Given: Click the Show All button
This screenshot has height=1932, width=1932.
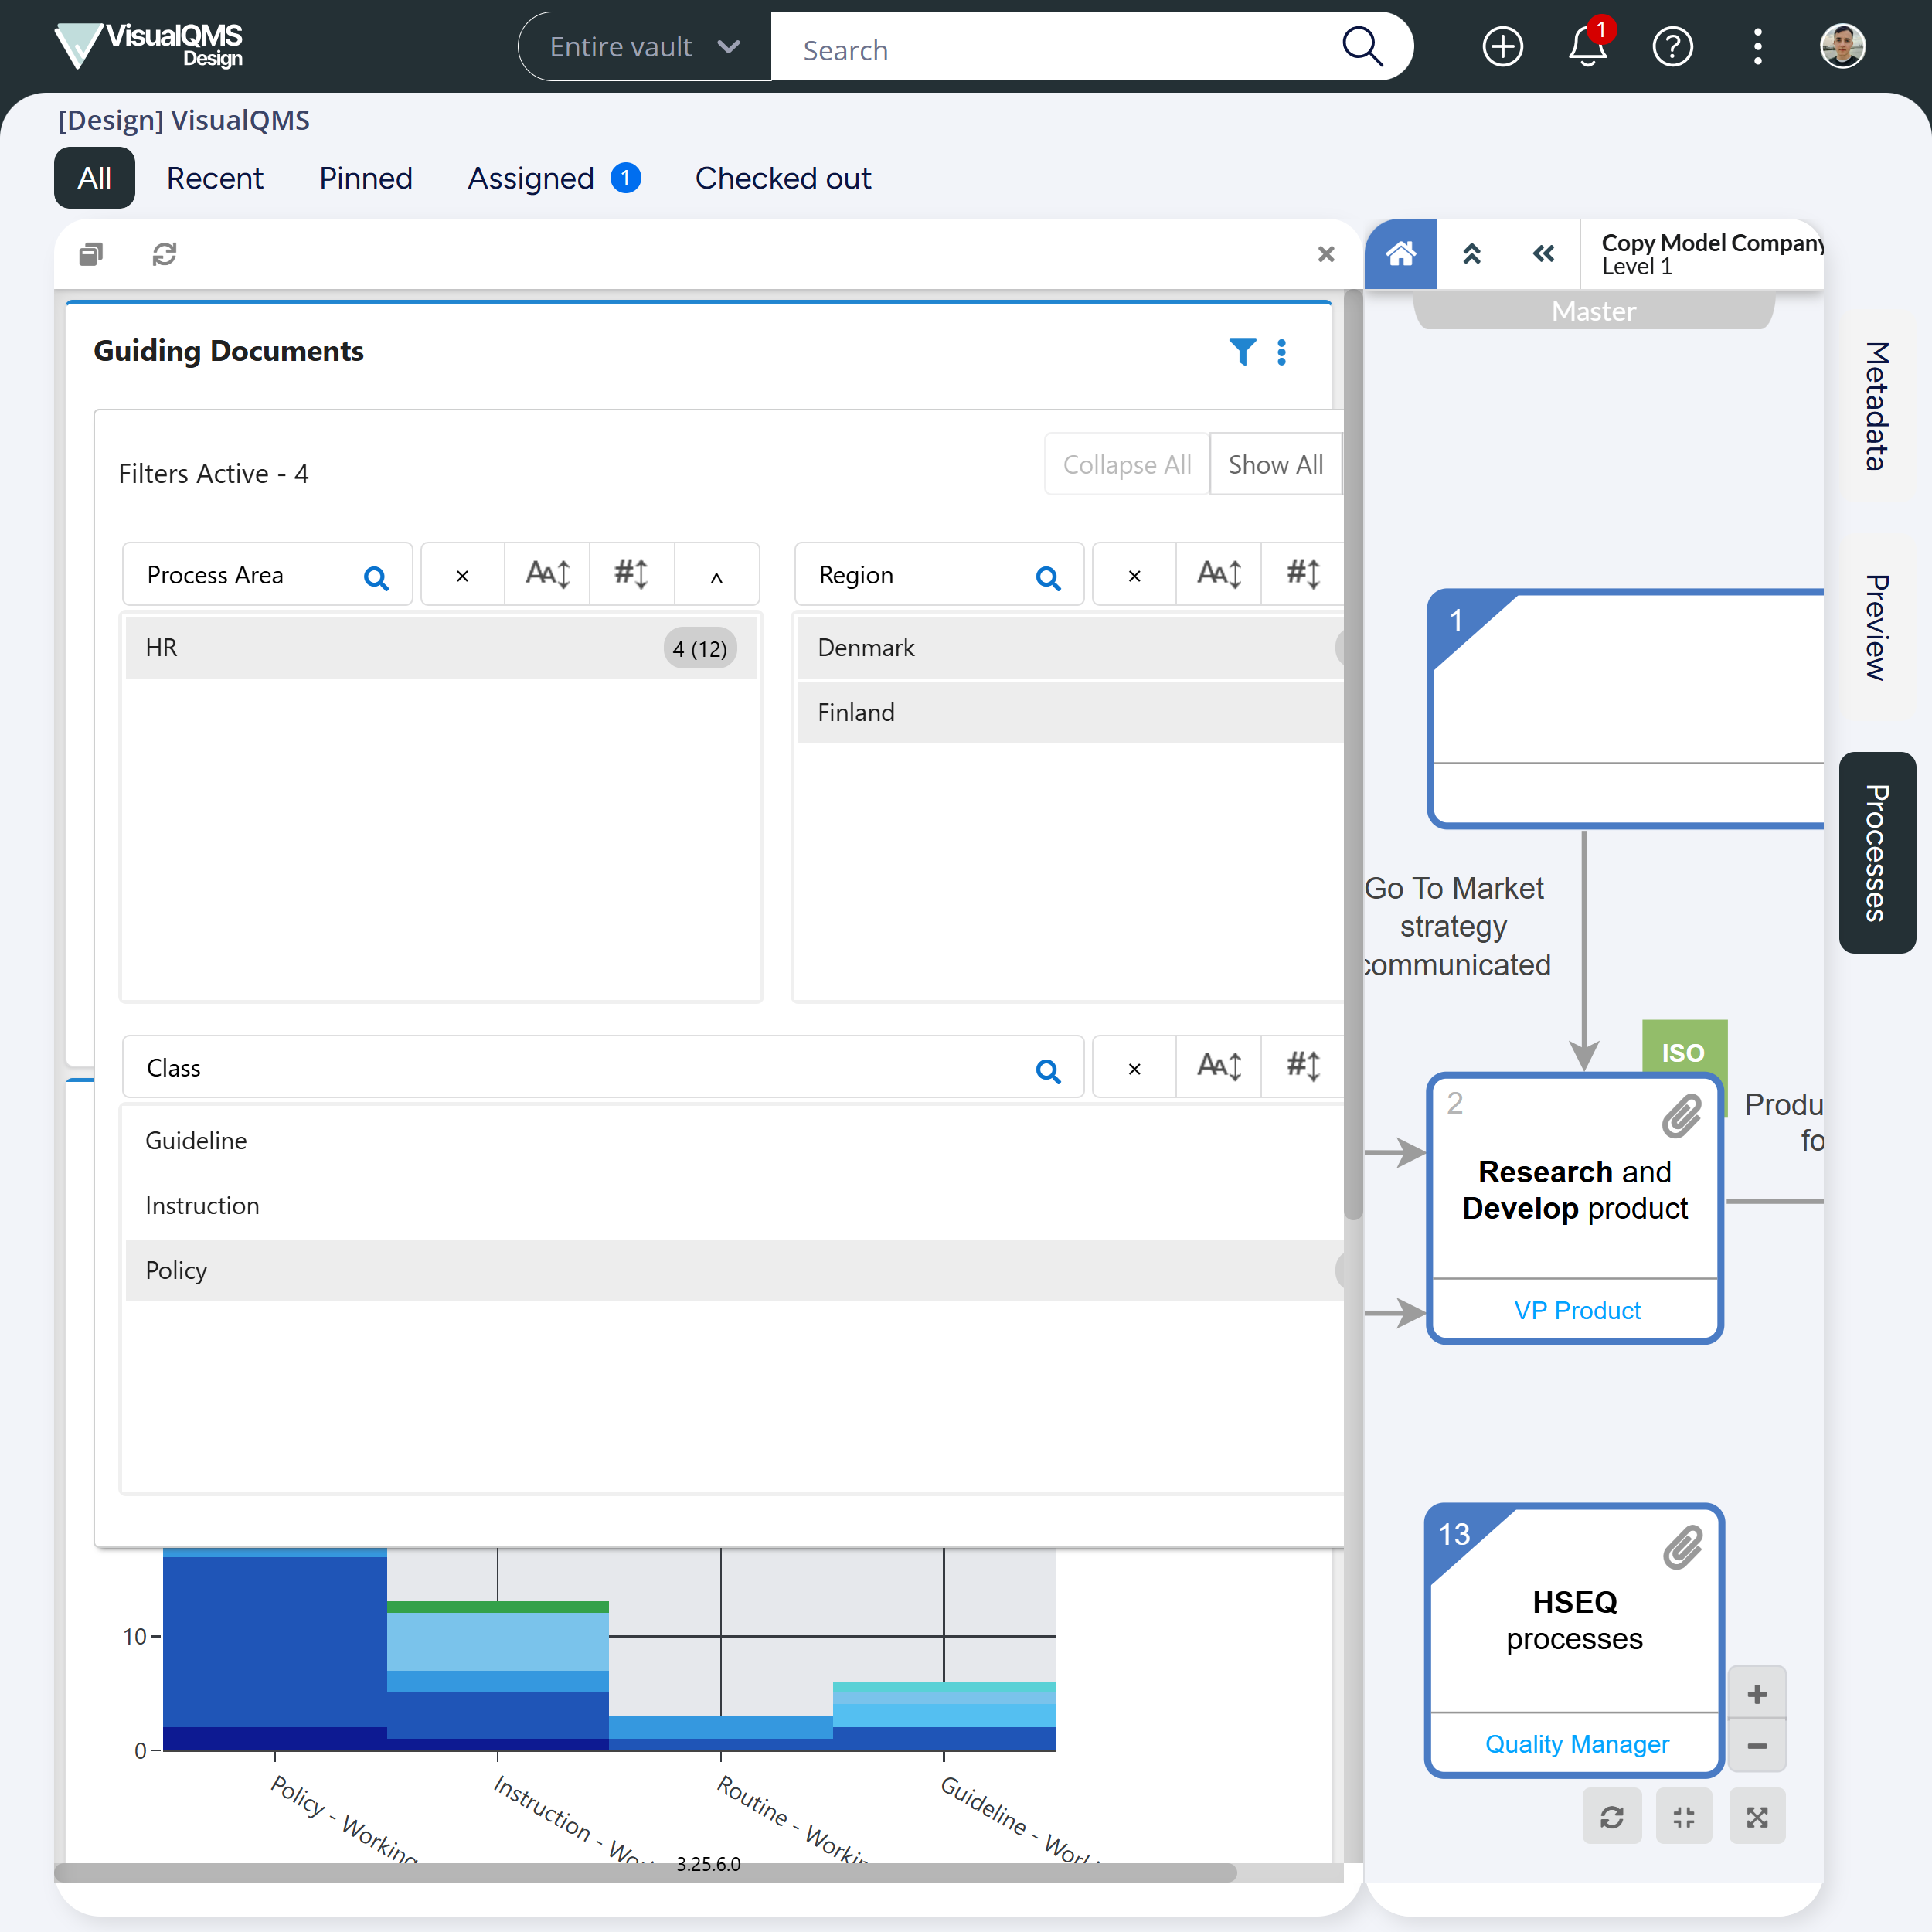Looking at the screenshot, I should (x=1275, y=465).
